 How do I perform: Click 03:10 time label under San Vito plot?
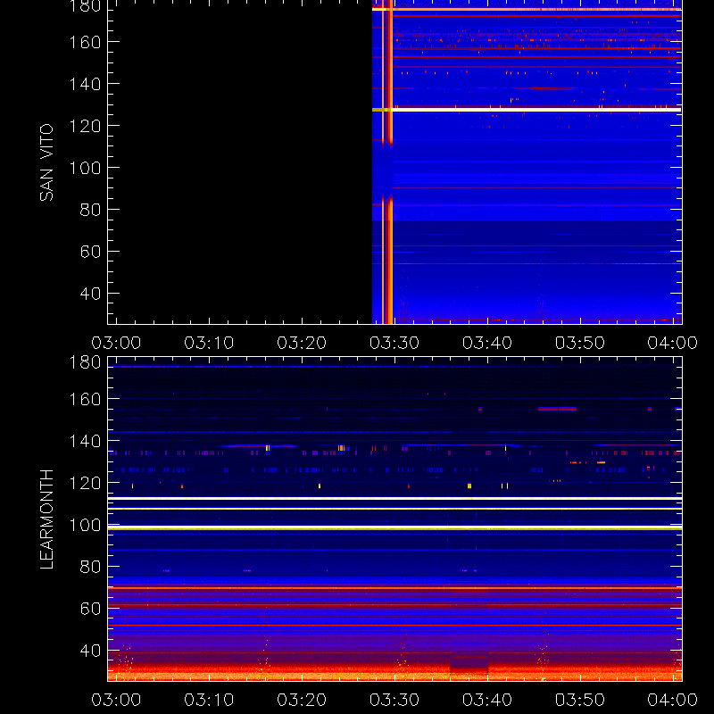pos(209,343)
